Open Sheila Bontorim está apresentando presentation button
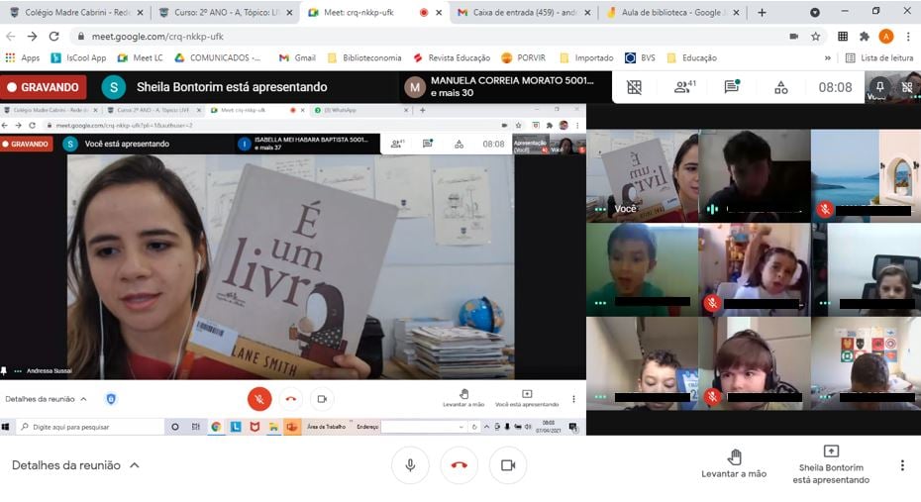The image size is (921, 502). [831, 465]
